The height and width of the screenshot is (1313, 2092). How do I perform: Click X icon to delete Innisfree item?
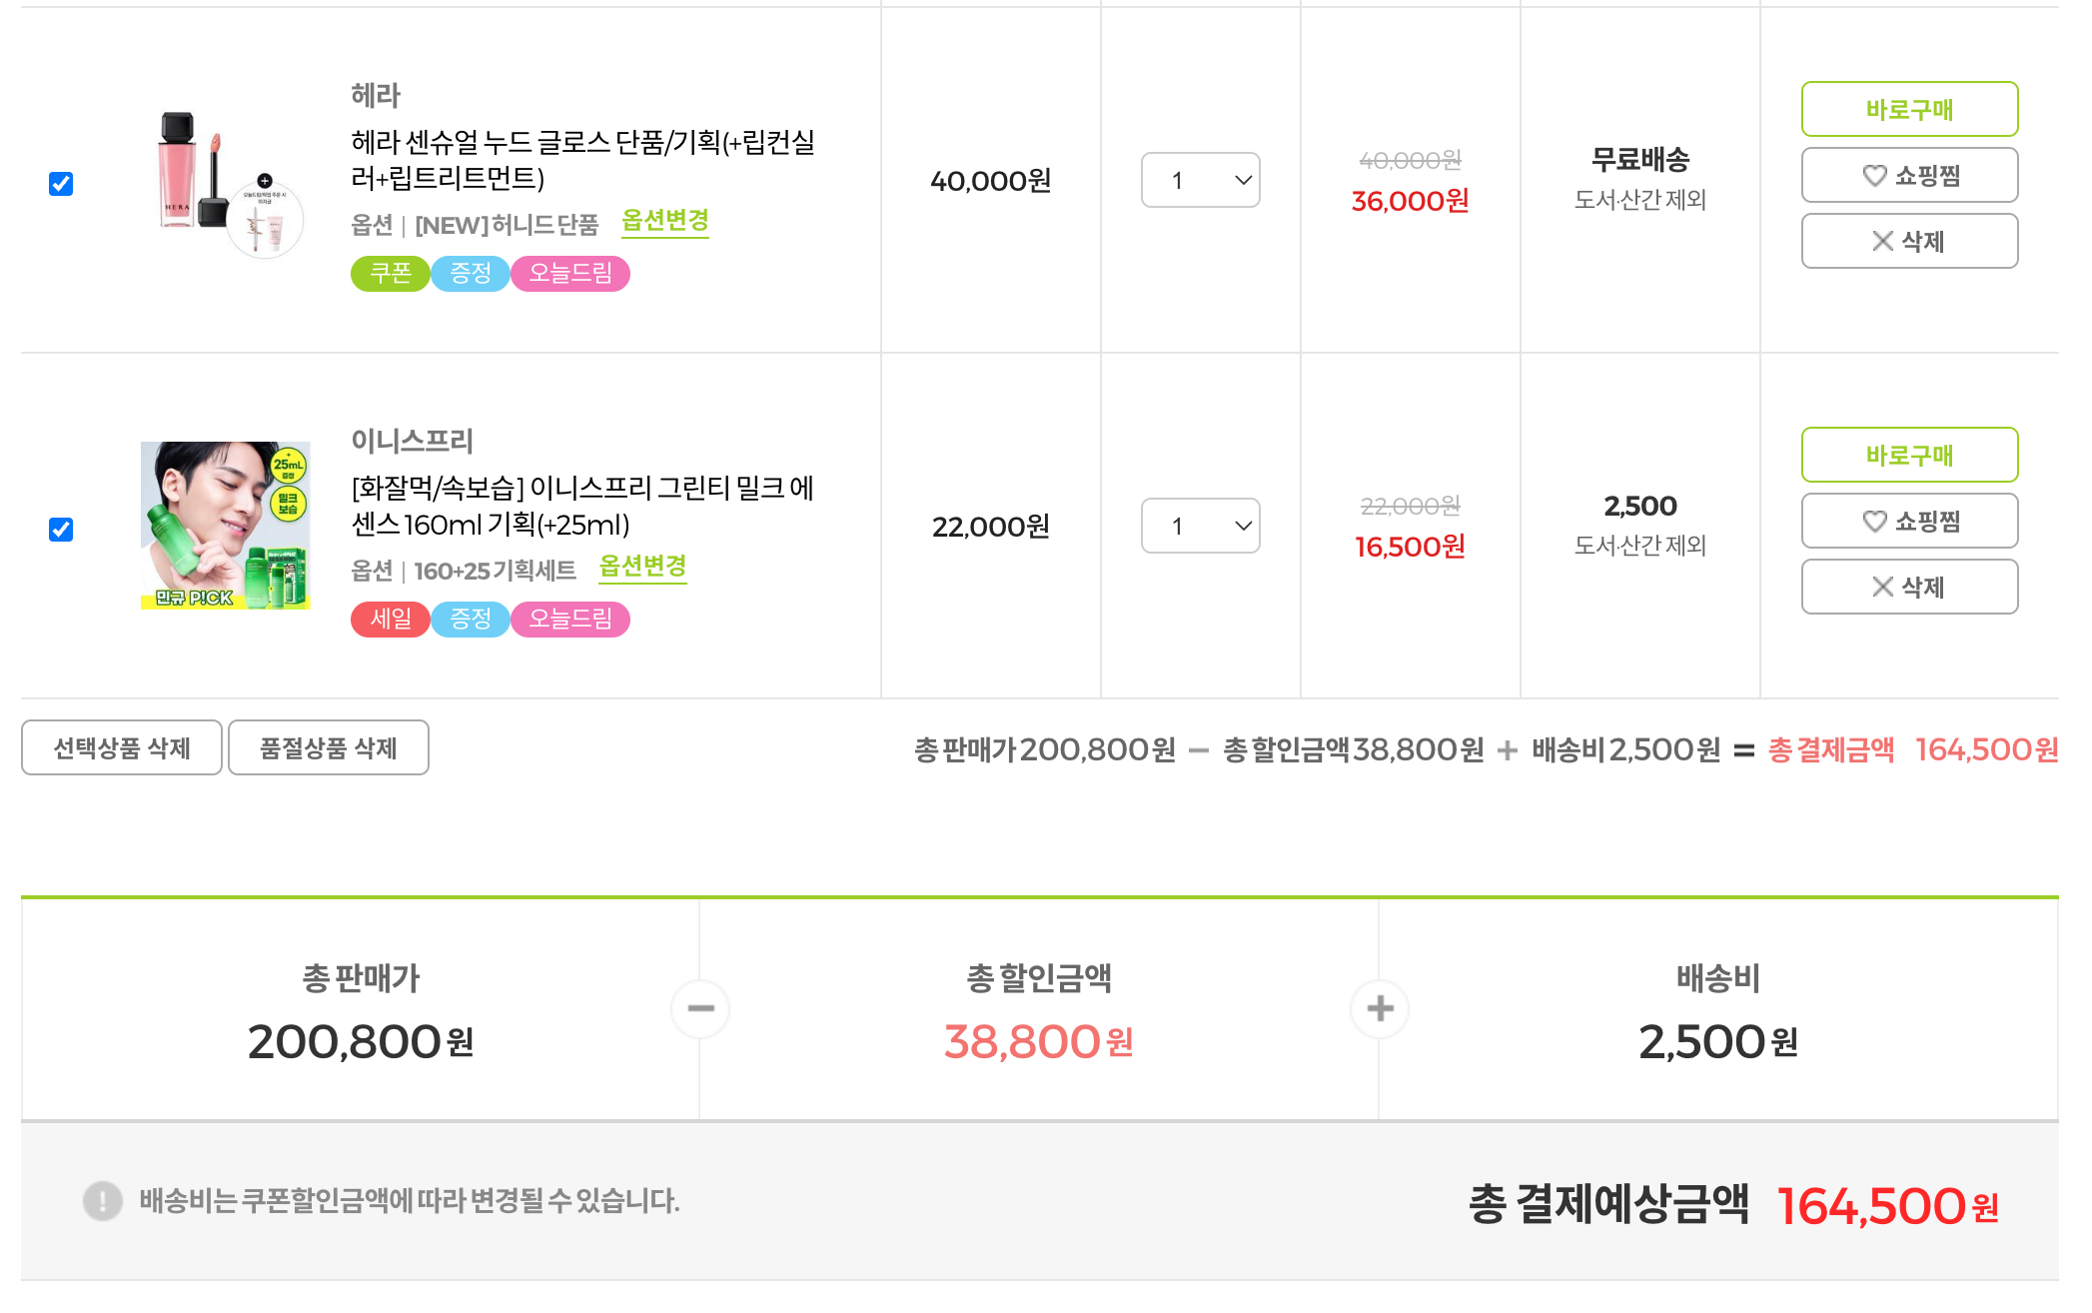pyautogui.click(x=1882, y=587)
